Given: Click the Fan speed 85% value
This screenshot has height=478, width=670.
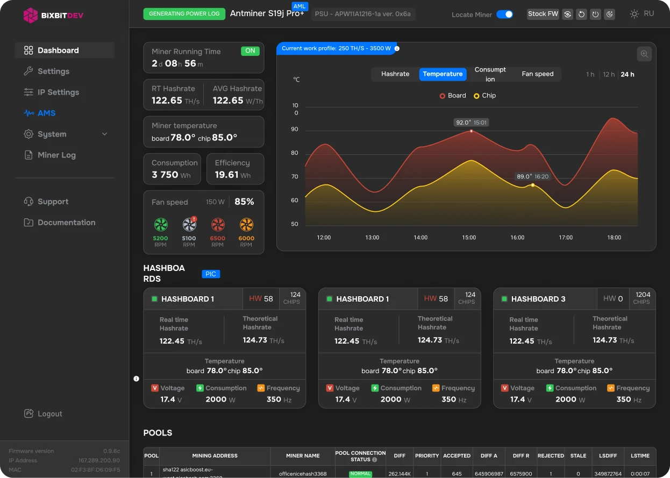Looking at the screenshot, I should pos(245,202).
